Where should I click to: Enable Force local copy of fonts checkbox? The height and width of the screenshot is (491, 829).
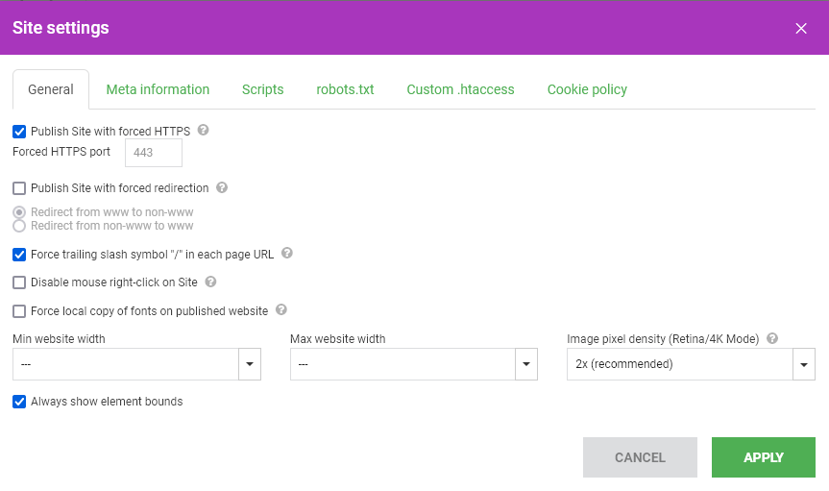tap(19, 311)
